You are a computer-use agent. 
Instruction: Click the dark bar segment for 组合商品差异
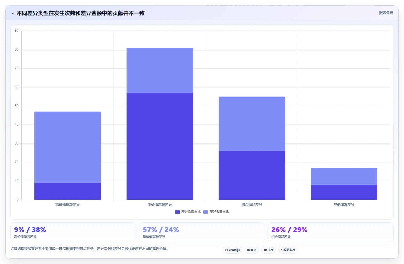tap(252, 175)
